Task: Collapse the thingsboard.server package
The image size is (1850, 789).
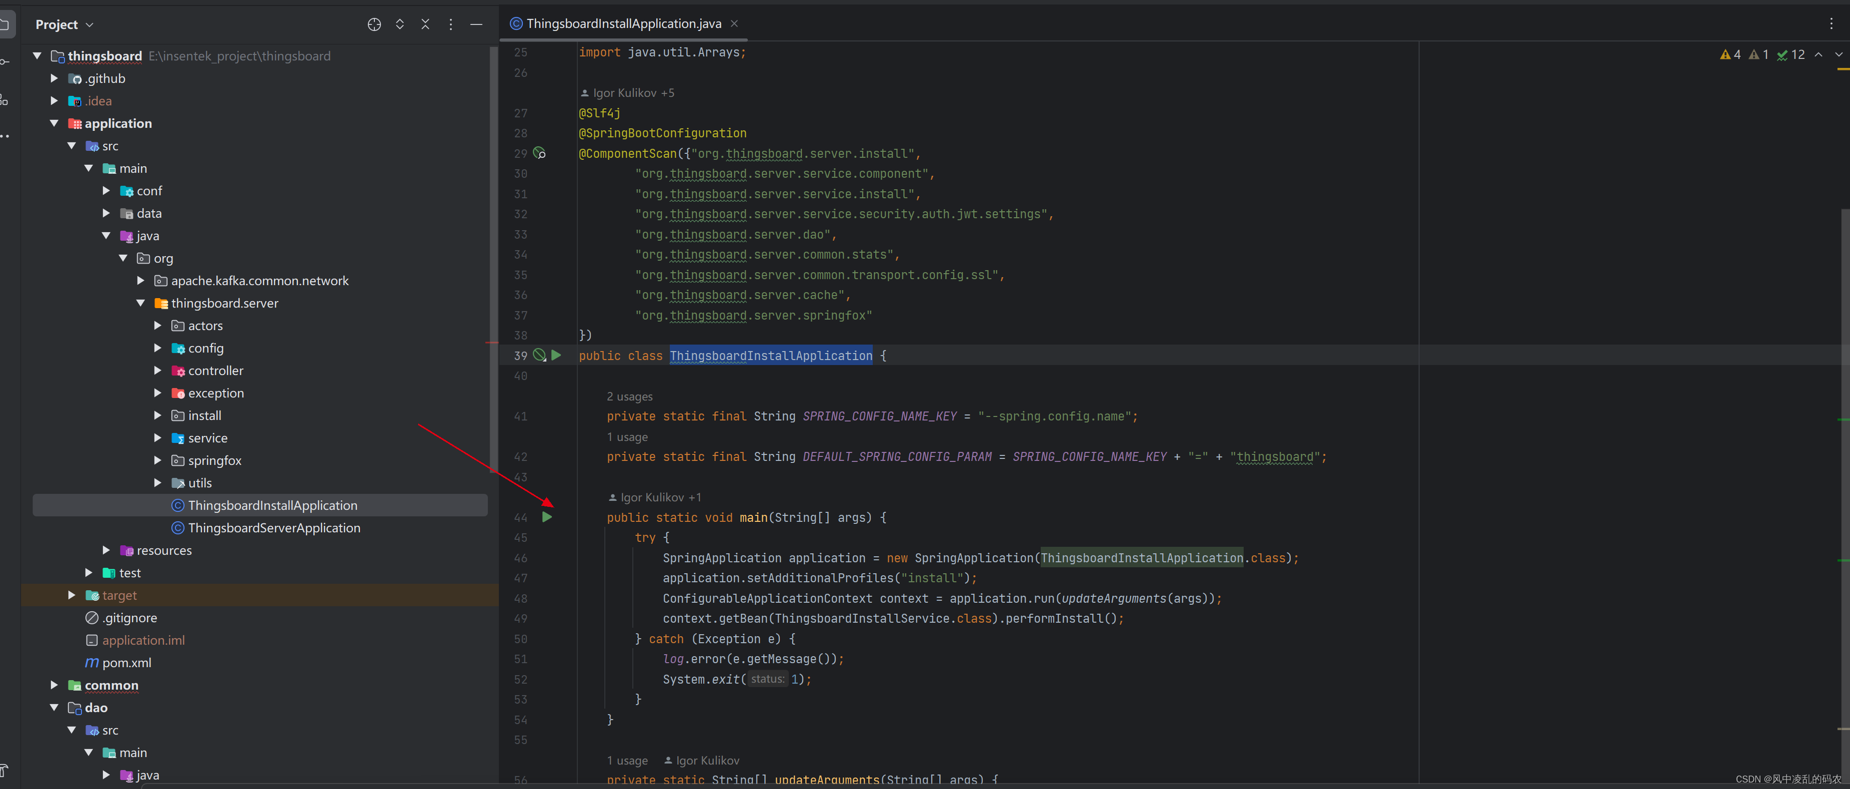Action: 141,303
